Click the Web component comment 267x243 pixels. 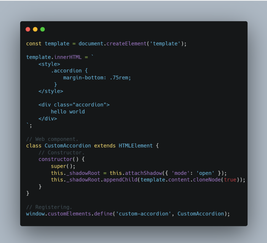52,139
